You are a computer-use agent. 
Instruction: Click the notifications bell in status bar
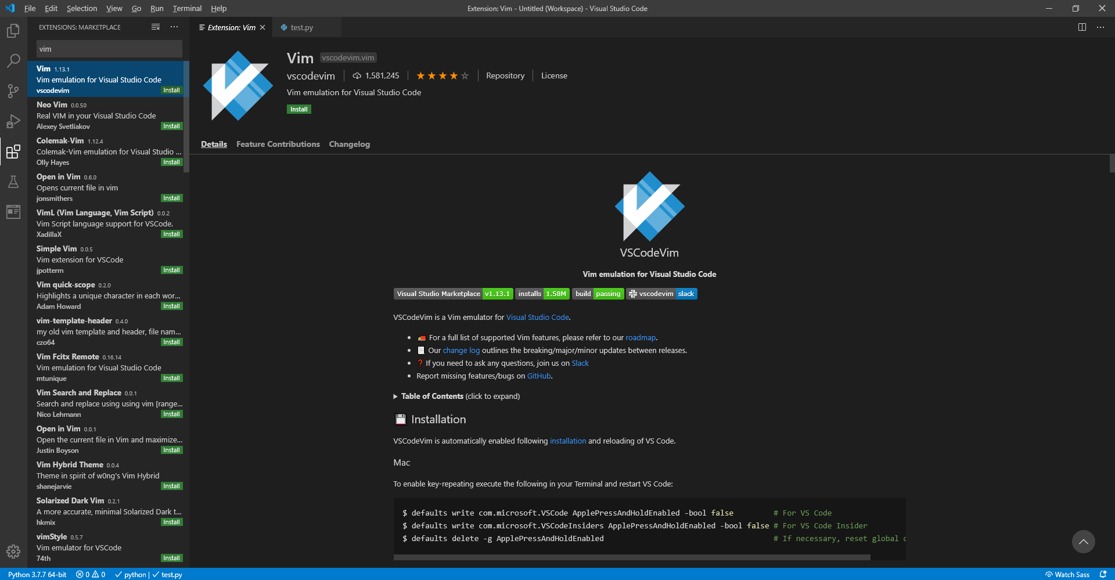pyautogui.click(x=1103, y=574)
